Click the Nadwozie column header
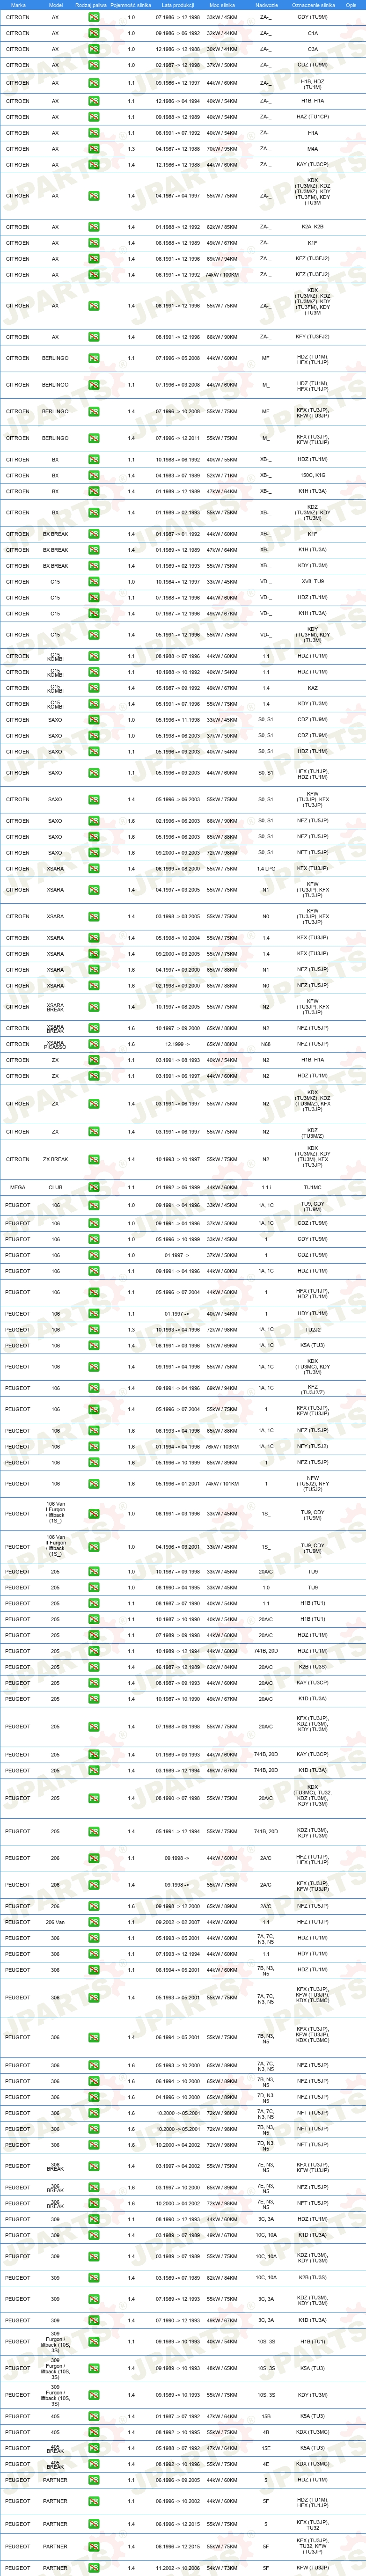Screen dimensions: 366x2576 click(x=266, y=5)
